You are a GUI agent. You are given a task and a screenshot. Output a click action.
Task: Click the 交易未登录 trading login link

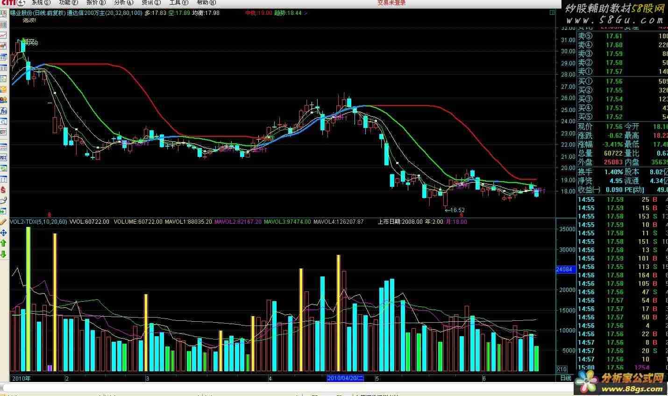[391, 3]
